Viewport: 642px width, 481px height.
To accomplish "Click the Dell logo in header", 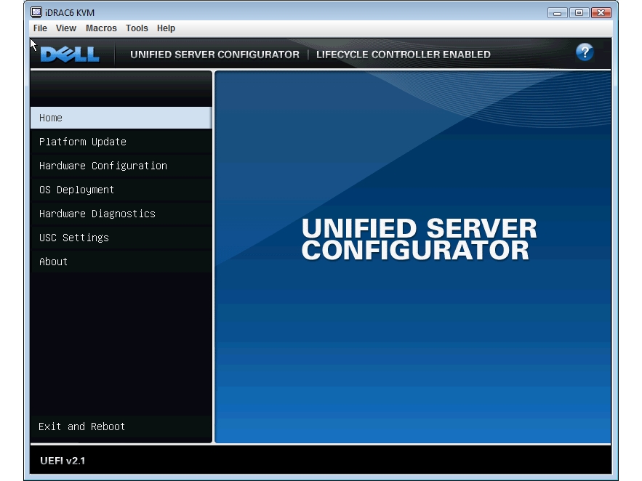I will click(x=70, y=54).
